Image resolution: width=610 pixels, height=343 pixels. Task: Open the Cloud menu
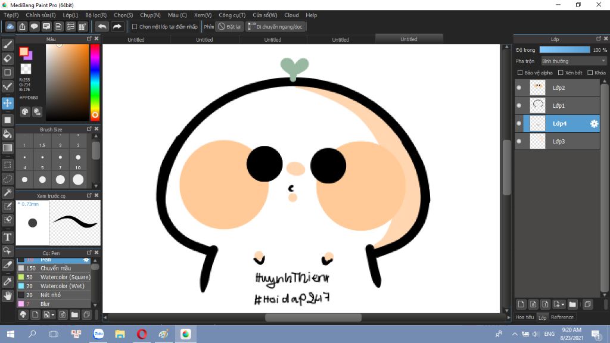point(291,15)
